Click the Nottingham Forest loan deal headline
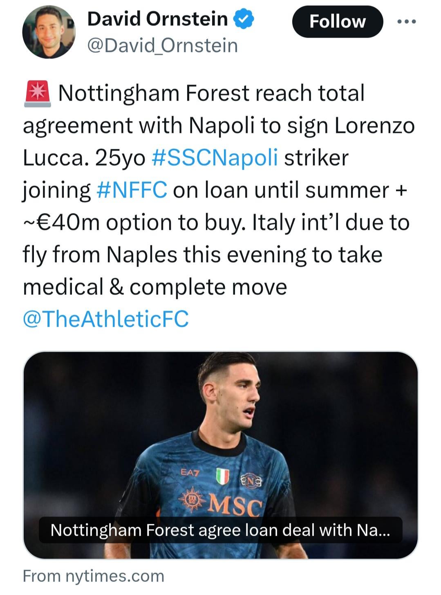 point(220,530)
